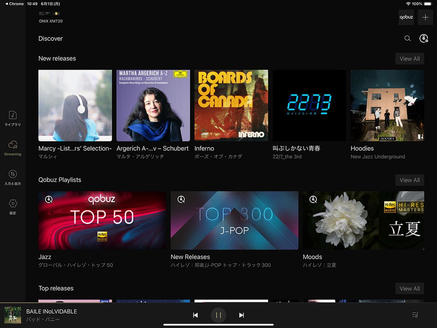Open the now playing album artwork
Image resolution: width=437 pixels, height=328 pixels.
pyautogui.click(x=13, y=315)
